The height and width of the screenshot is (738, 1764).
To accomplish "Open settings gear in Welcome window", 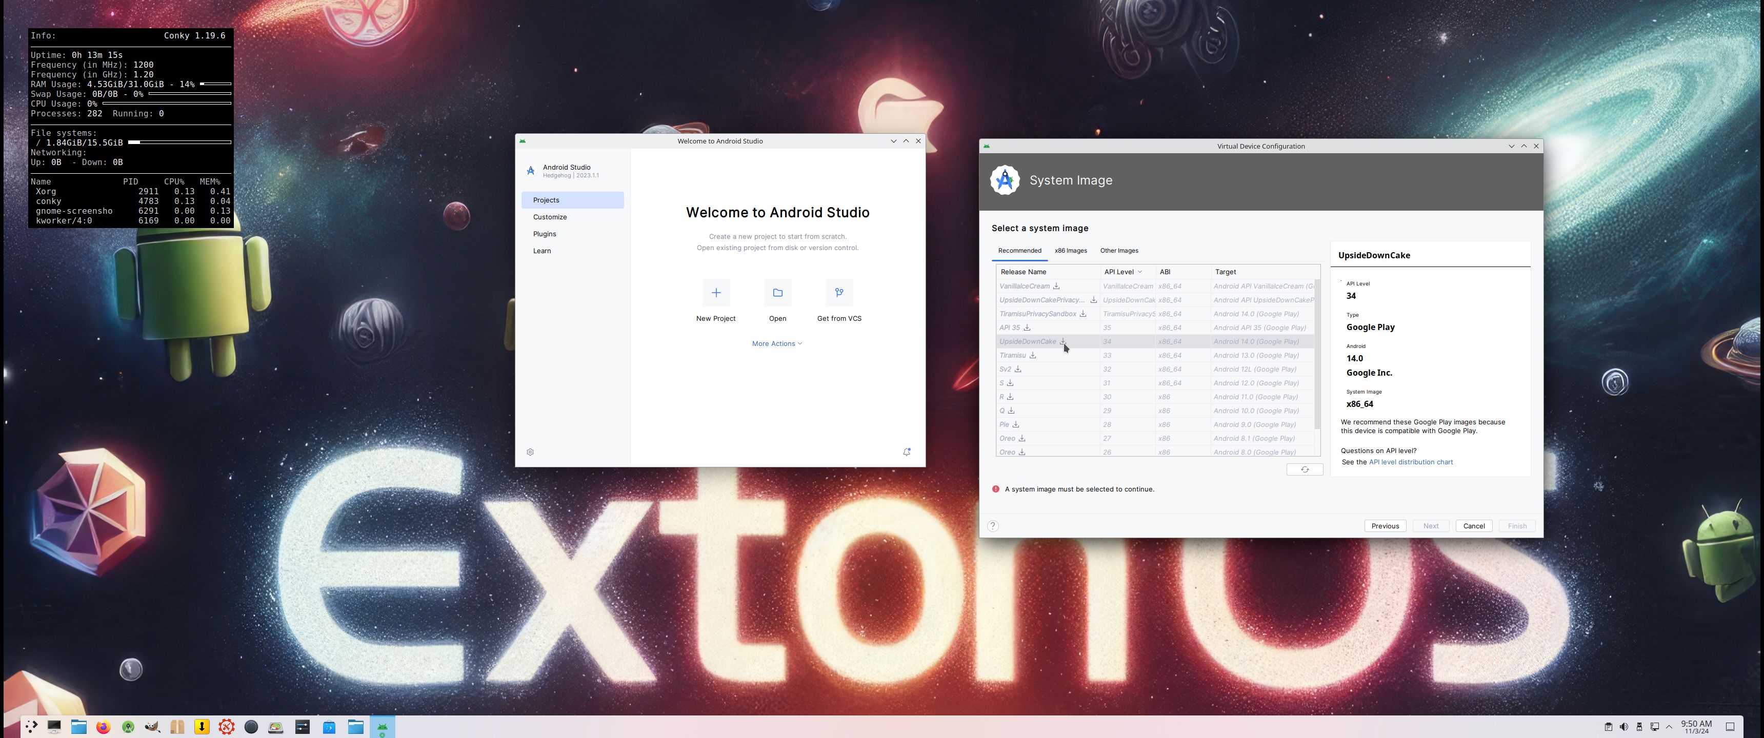I will [x=530, y=452].
